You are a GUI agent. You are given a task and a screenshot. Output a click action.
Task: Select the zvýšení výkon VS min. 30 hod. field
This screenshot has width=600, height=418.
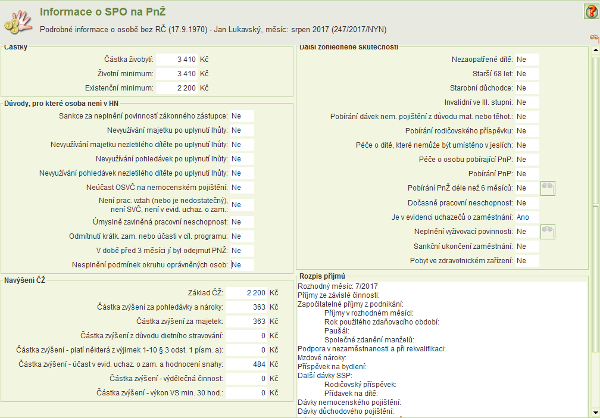246,393
